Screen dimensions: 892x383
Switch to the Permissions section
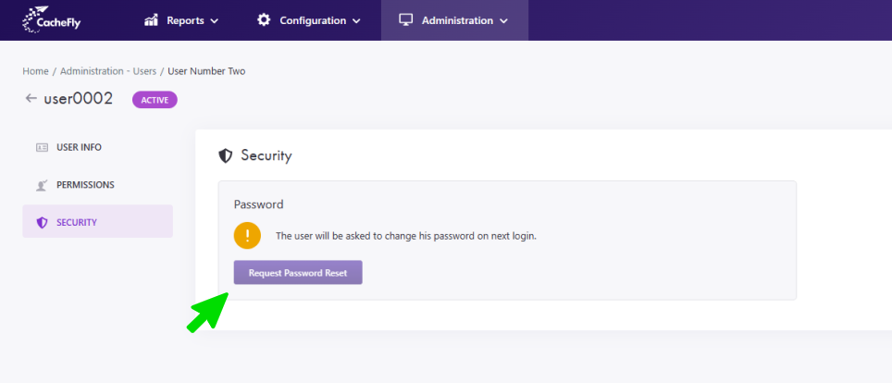(x=85, y=185)
